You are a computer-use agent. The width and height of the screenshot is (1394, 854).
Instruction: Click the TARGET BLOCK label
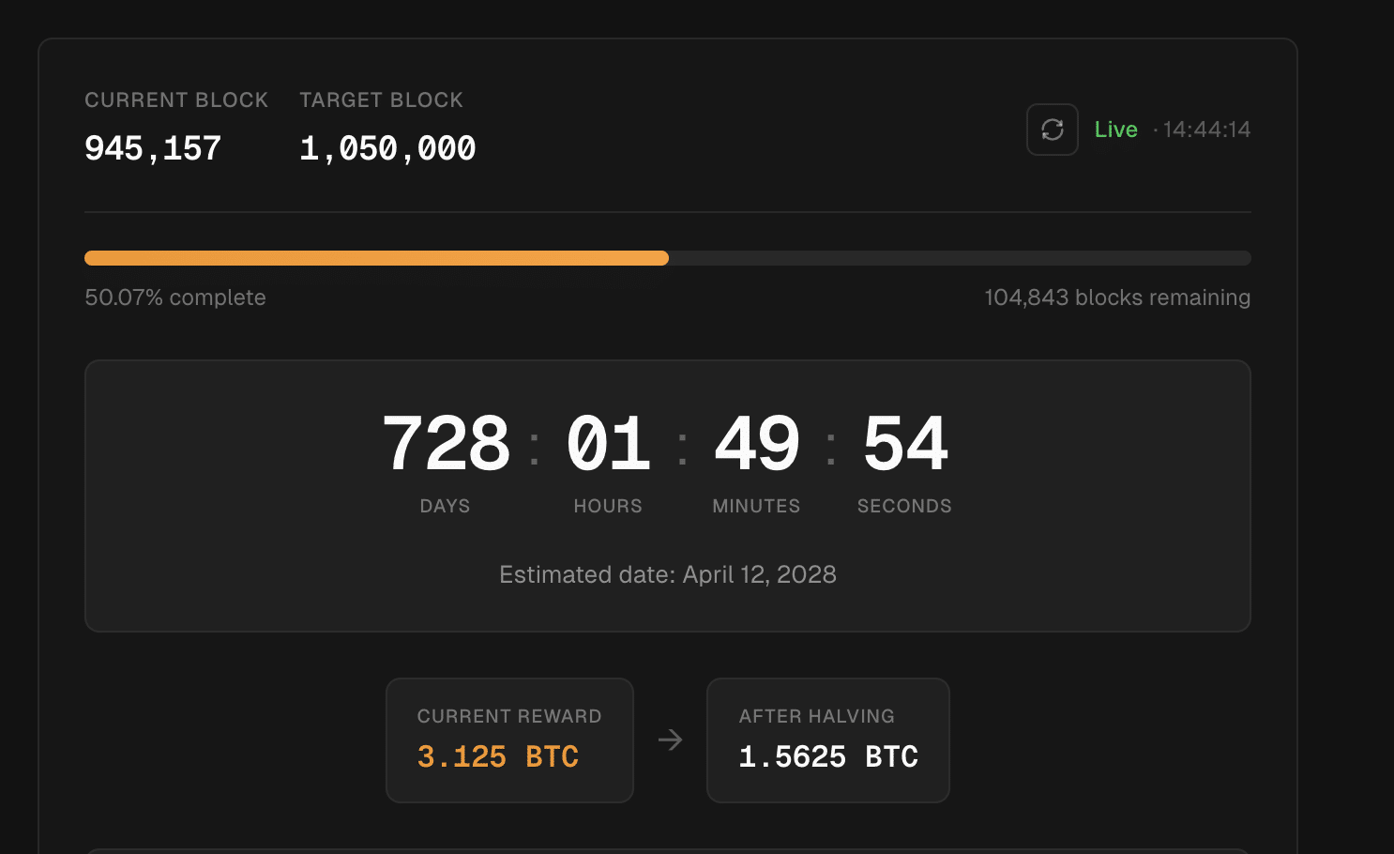pos(381,100)
